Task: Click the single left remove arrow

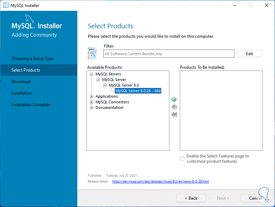Action: (x=174, y=107)
